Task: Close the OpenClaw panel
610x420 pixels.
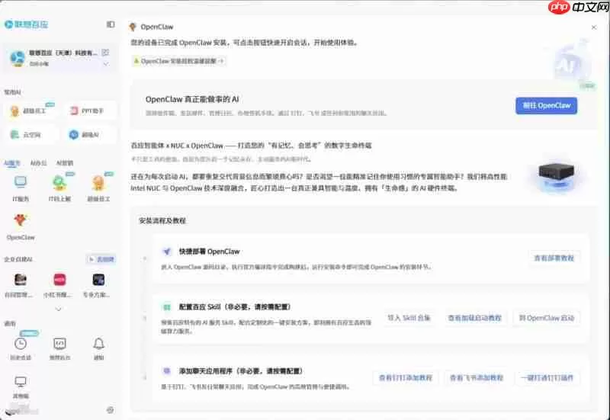Action: 594,27
